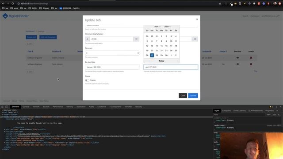Switch to DevTools Sources tab
Image resolution: width=283 pixels, height=159 pixels.
pyautogui.click(x=46, y=107)
